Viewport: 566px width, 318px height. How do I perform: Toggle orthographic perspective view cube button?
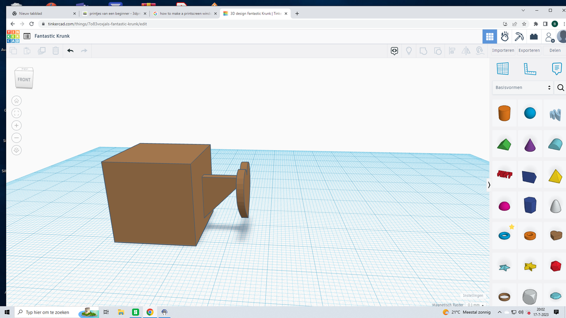[x=16, y=151]
